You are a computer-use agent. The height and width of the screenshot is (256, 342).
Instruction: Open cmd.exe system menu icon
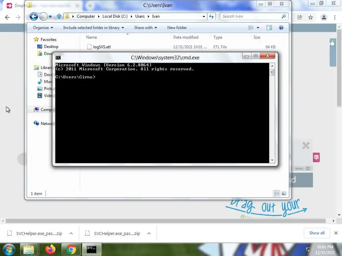point(58,58)
